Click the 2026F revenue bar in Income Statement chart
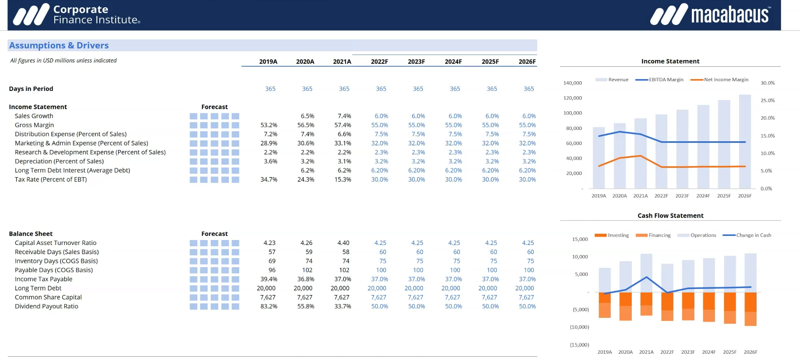This screenshot has width=800, height=360. click(x=744, y=142)
